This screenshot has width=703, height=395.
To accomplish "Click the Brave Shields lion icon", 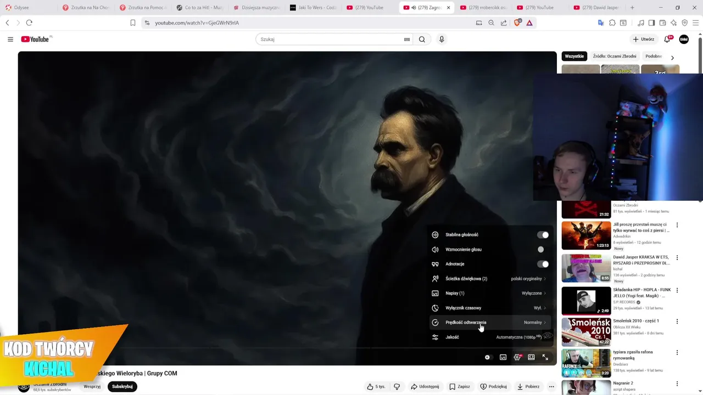I will 517,22.
